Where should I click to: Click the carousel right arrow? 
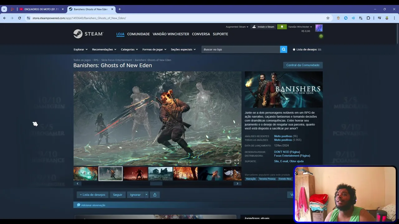(237, 184)
